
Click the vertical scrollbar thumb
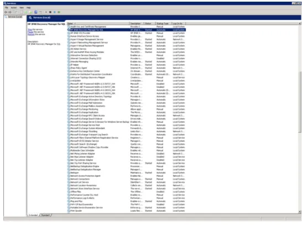pos(300,102)
